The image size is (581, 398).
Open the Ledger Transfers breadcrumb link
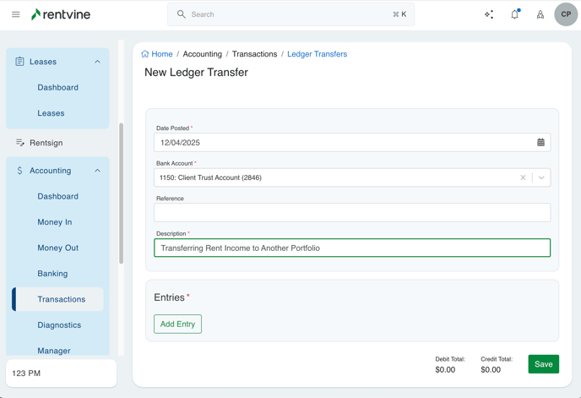point(317,54)
